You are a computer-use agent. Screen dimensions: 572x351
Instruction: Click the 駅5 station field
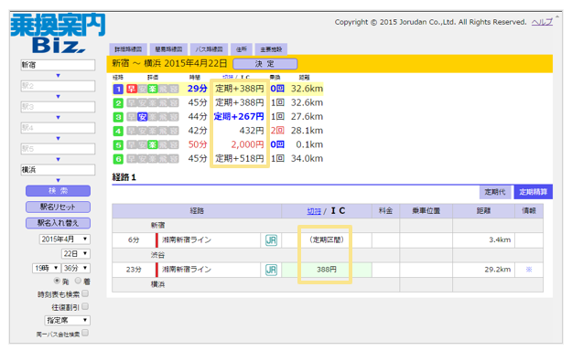[x=58, y=149]
